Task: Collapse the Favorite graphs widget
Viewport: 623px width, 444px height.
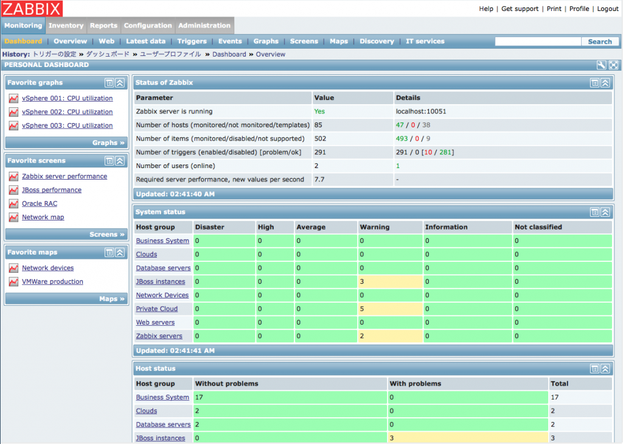Action: point(119,83)
